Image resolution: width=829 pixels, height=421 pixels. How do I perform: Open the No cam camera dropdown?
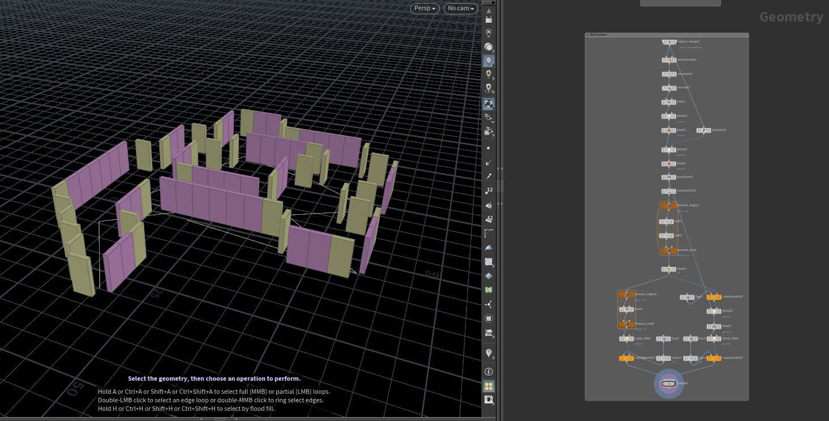(x=460, y=8)
